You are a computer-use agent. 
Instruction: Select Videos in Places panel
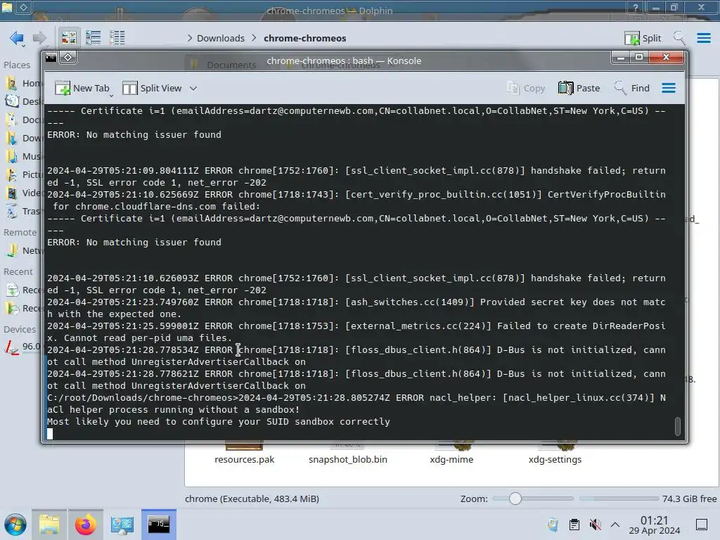23,193
